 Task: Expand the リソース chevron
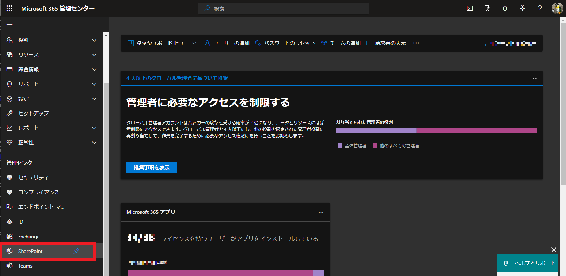tap(94, 55)
